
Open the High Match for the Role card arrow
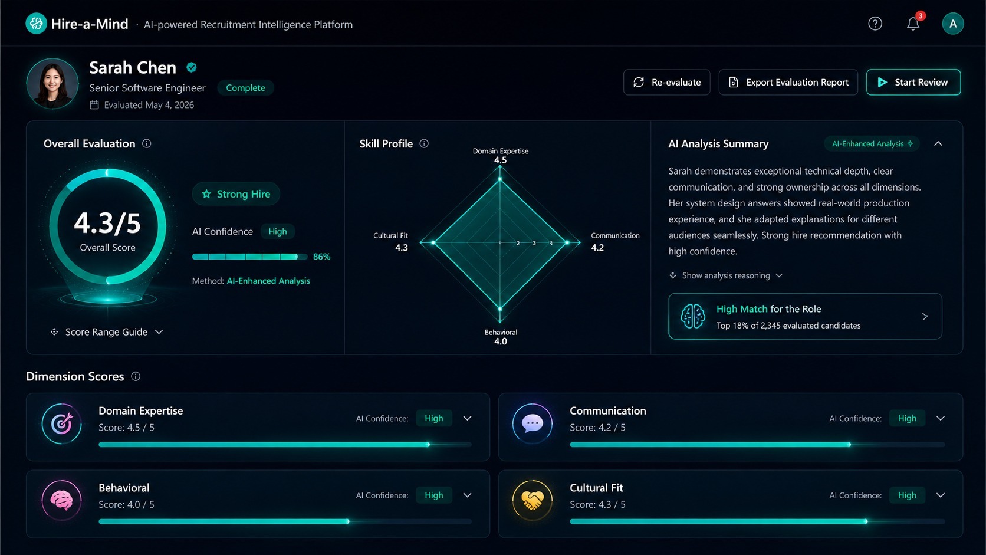(x=925, y=316)
